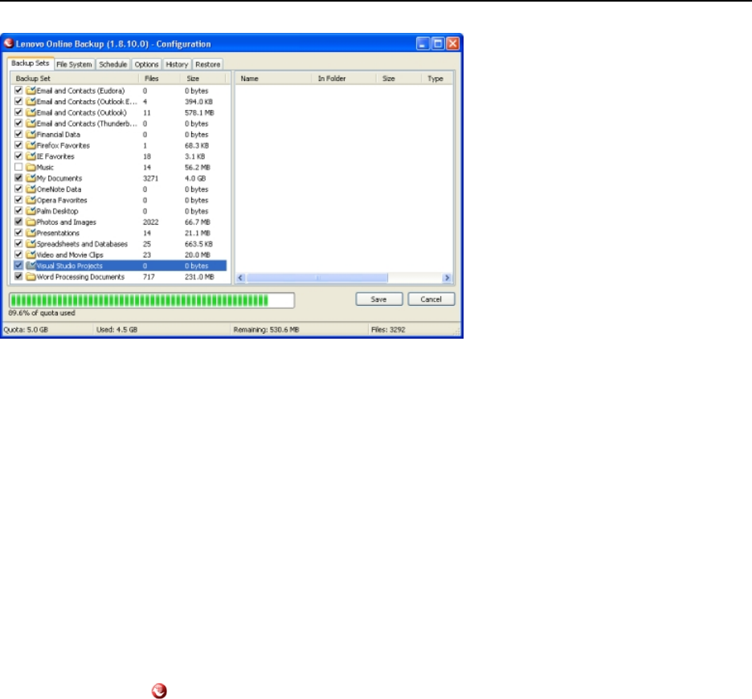Viewport: 752px width, 699px height.
Task: Click the Visual Studio Projects folder icon
Action: pyautogui.click(x=31, y=266)
